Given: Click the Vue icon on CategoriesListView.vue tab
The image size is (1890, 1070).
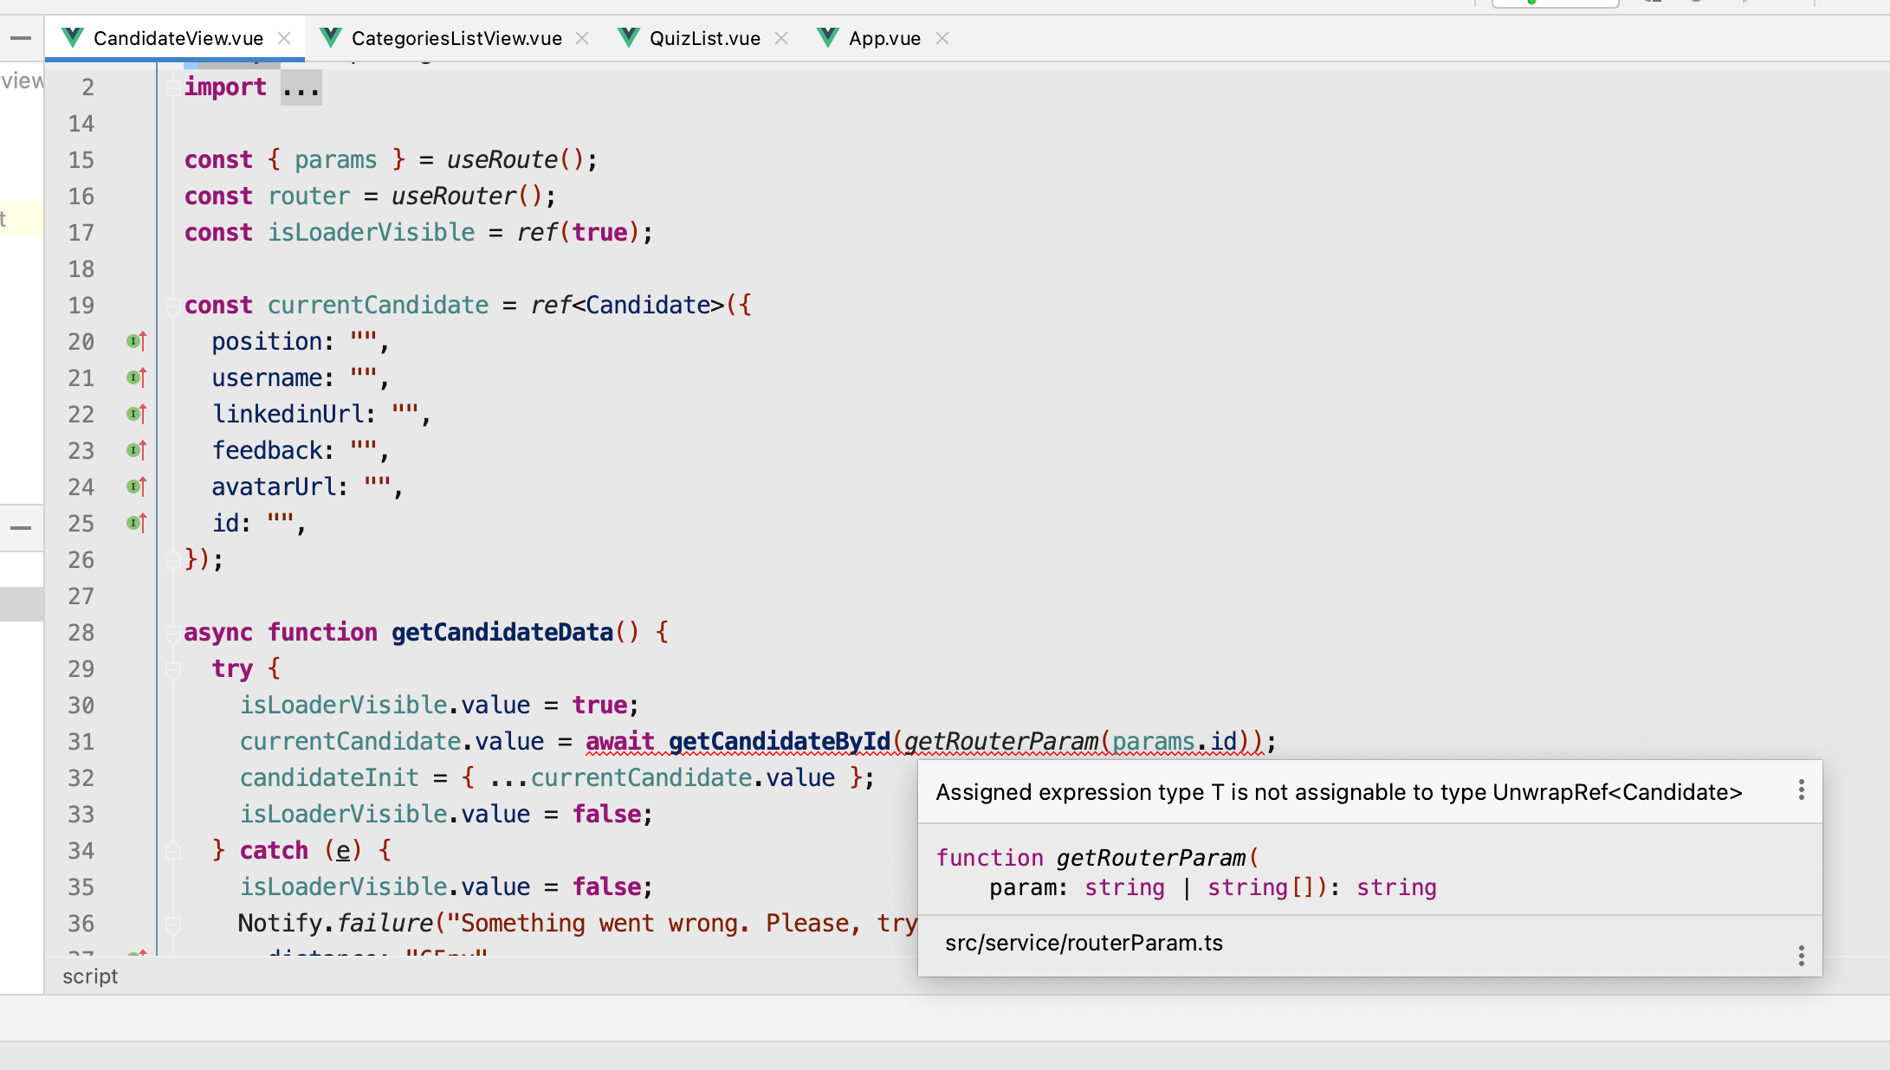Looking at the screenshot, I should point(330,37).
